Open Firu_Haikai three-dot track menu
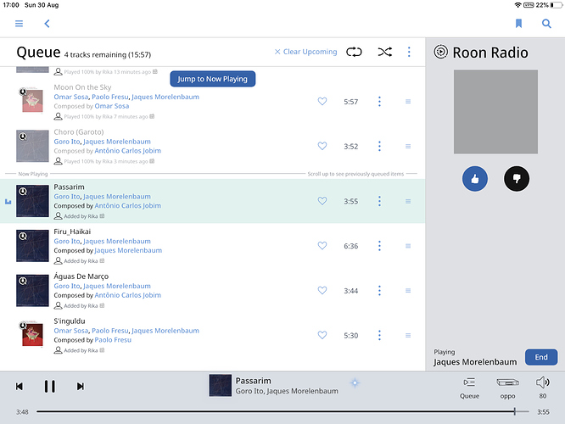The image size is (565, 424). pos(379,246)
